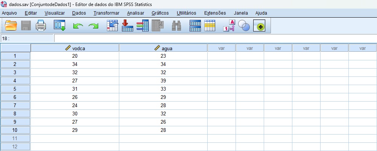
Task: Open the Variables info icon
Action: click(x=142, y=25)
